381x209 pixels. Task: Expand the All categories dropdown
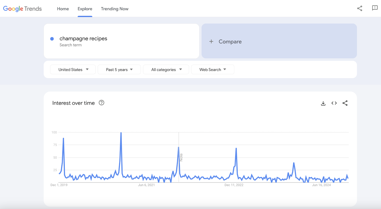pos(166,69)
